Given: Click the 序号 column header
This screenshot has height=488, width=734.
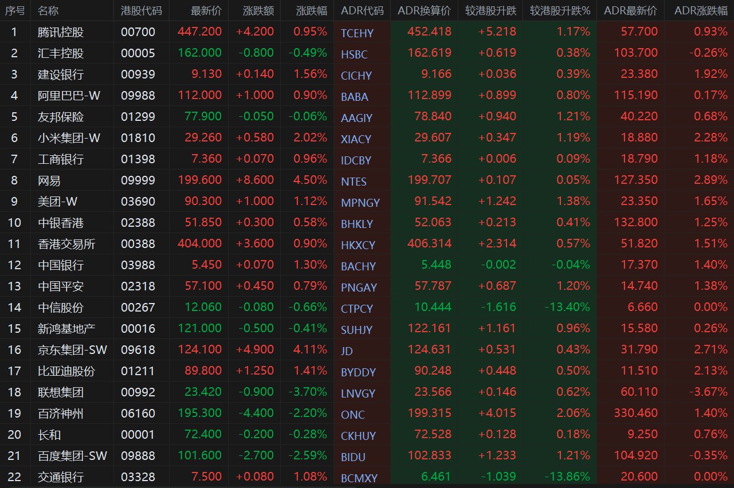Looking at the screenshot, I should 14,10.
